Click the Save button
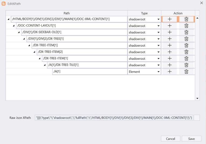Screen dimensions: 206x144 (191, 139)
